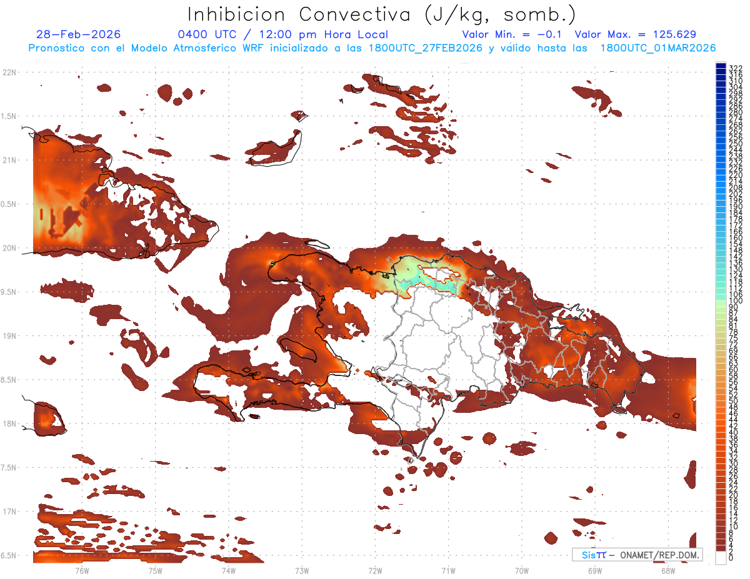This screenshot has width=750, height=579.
Task: Click the "Valor Max. = 125.629" text
Action: pyautogui.click(x=635, y=35)
